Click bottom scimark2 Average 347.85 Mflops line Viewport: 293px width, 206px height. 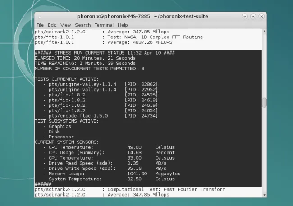[102, 195]
